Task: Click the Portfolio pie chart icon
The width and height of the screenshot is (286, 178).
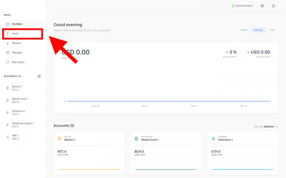Action: (x=7, y=24)
